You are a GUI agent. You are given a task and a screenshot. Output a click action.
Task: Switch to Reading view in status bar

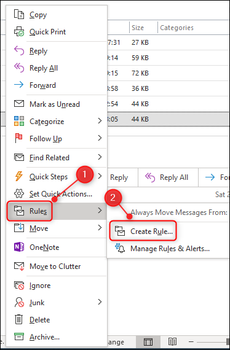(172, 341)
